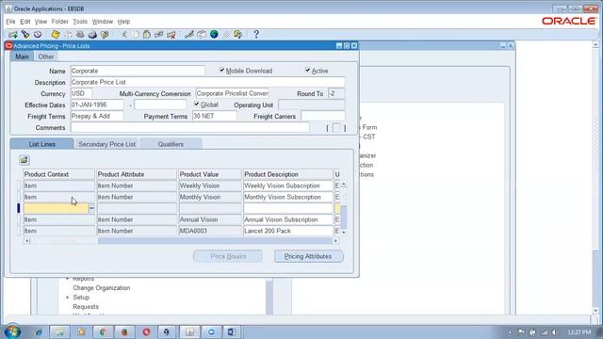Switch to the Qualifiers tab
603x339 pixels.
pos(171,144)
